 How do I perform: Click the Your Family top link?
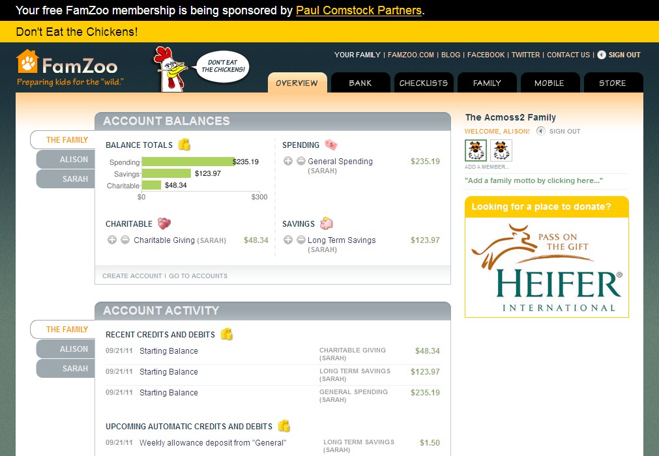point(357,55)
